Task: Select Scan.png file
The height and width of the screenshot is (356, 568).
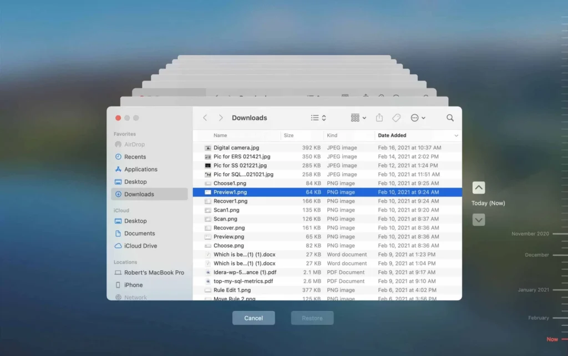Action: [x=327, y=219]
